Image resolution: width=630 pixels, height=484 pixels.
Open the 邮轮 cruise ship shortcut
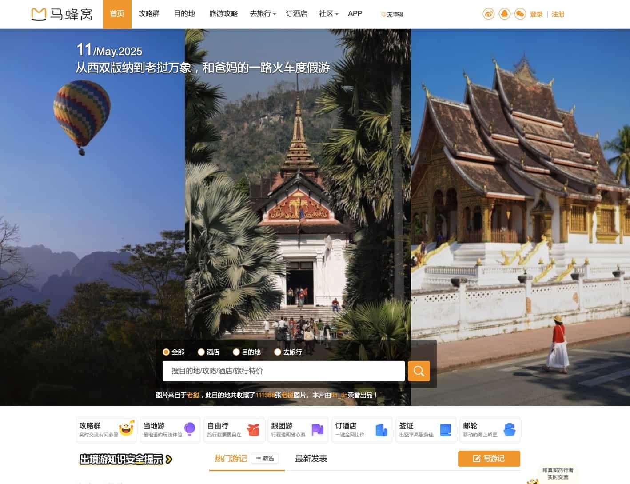click(x=490, y=429)
